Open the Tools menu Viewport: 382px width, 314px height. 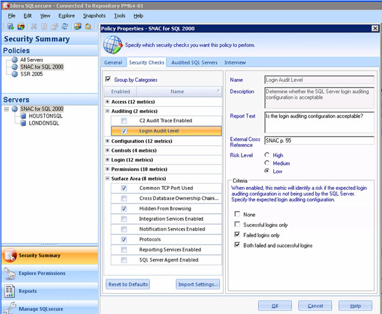point(120,16)
